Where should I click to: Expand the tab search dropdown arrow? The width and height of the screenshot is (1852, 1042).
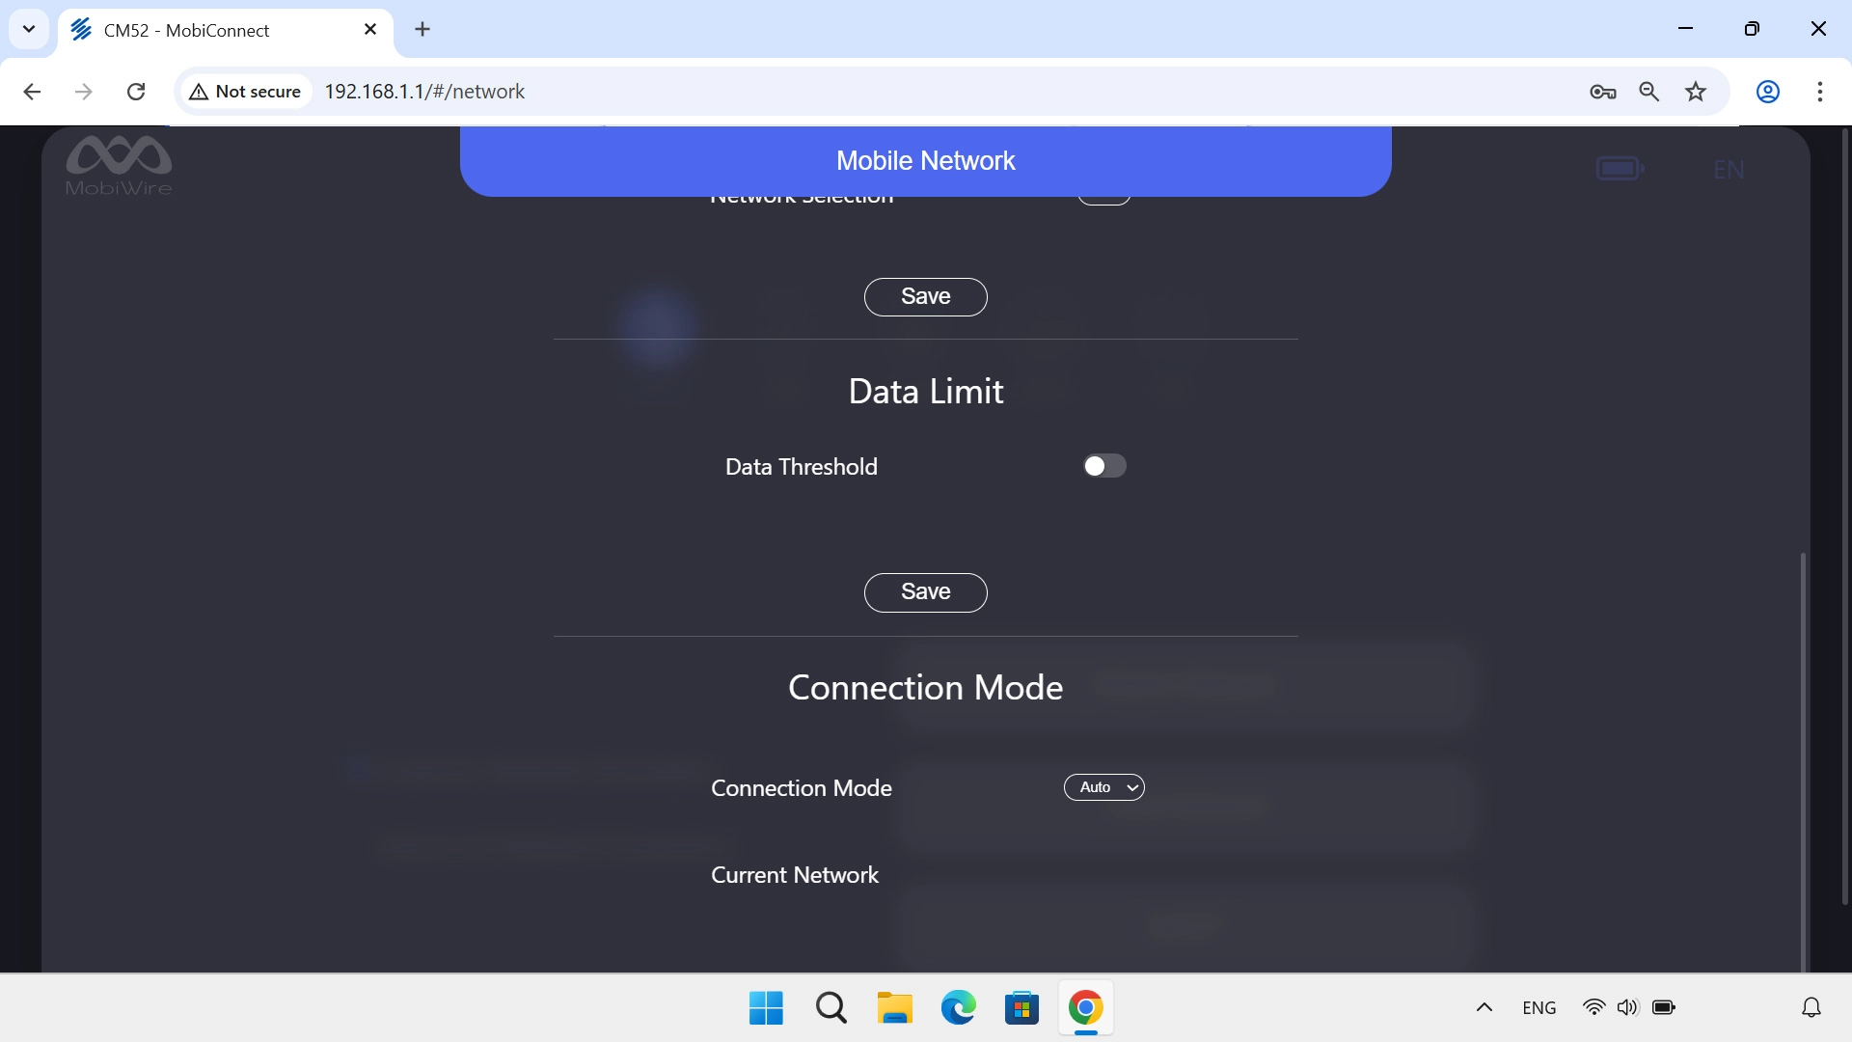point(29,29)
